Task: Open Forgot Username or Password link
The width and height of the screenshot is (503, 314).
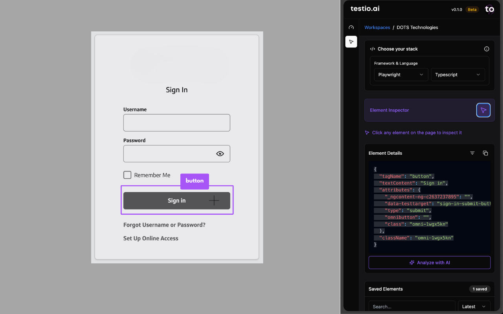Action: pos(164,225)
